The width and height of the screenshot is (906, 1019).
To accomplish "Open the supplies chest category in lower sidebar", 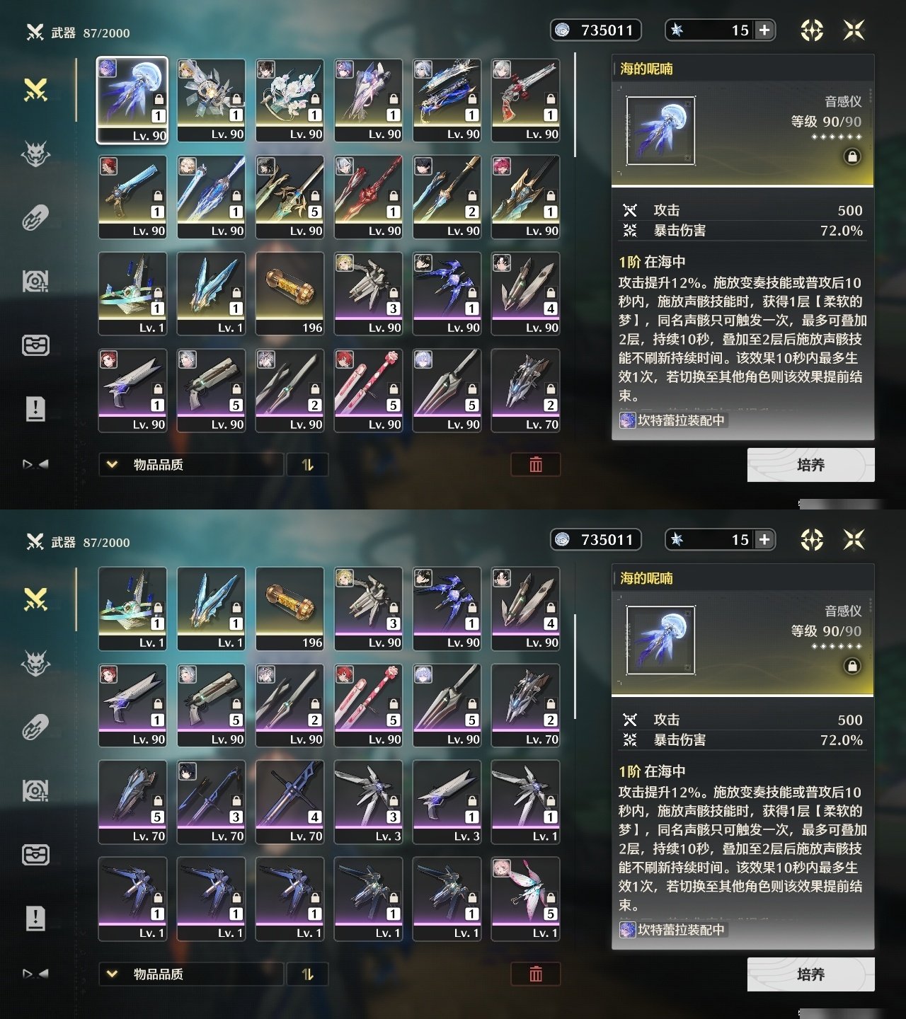I will coord(35,854).
